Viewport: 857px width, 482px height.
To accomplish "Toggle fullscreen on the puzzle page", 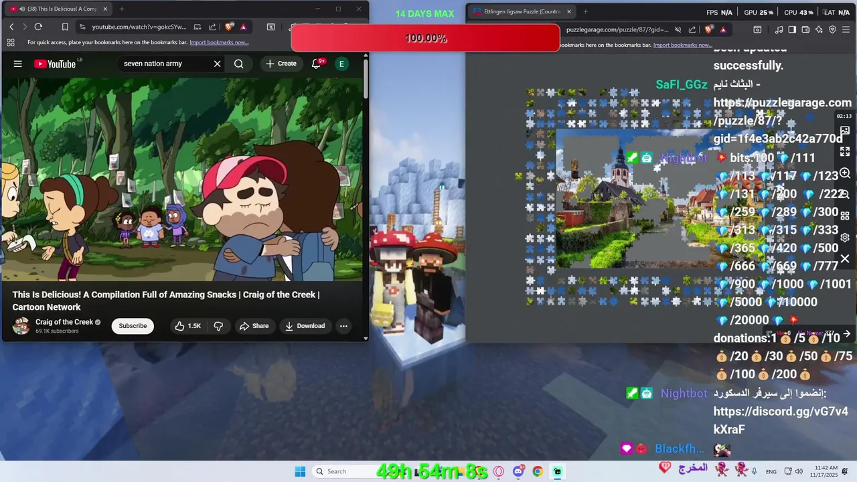I will [845, 152].
